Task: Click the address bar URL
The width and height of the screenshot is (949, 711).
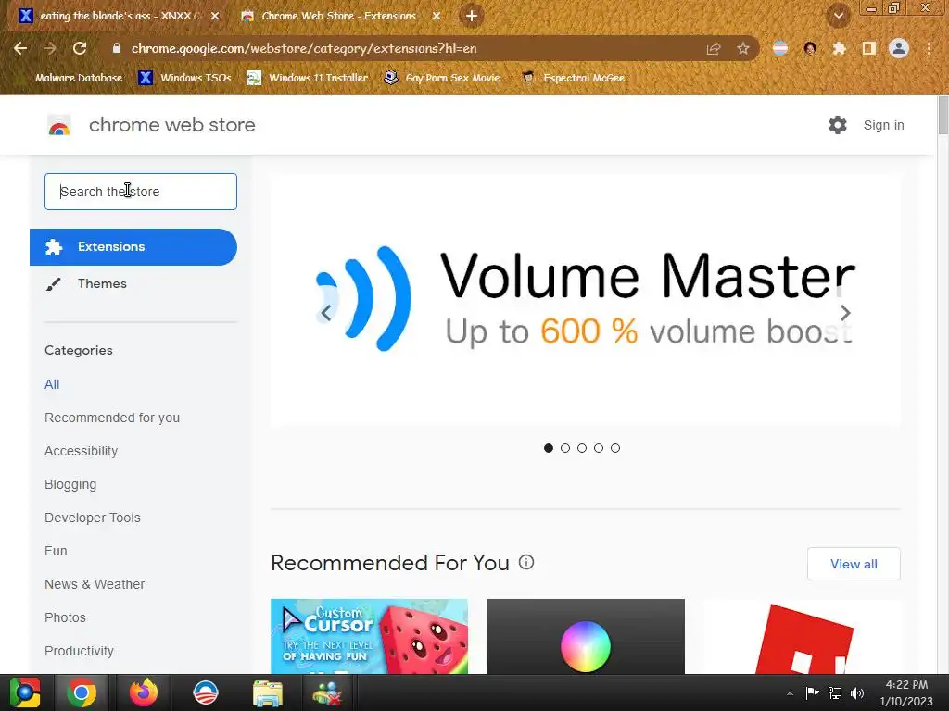Action: (x=304, y=48)
